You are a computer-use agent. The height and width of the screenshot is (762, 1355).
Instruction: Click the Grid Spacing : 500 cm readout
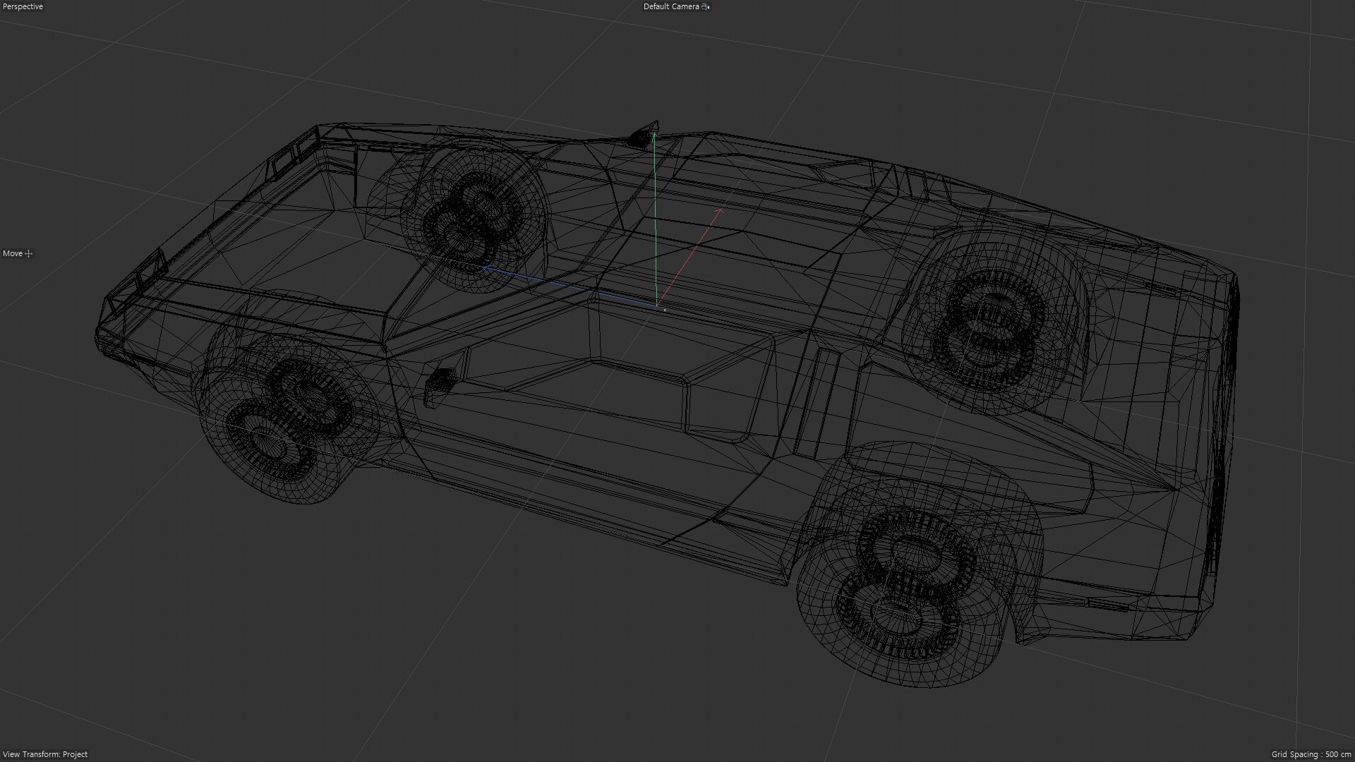[x=1311, y=754]
